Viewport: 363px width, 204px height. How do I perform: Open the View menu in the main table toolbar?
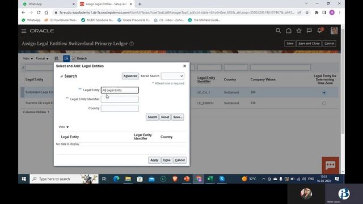coord(28,58)
